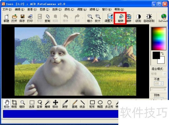
Task: Print using the 打印 toolbar icon
Action: [30, 18]
